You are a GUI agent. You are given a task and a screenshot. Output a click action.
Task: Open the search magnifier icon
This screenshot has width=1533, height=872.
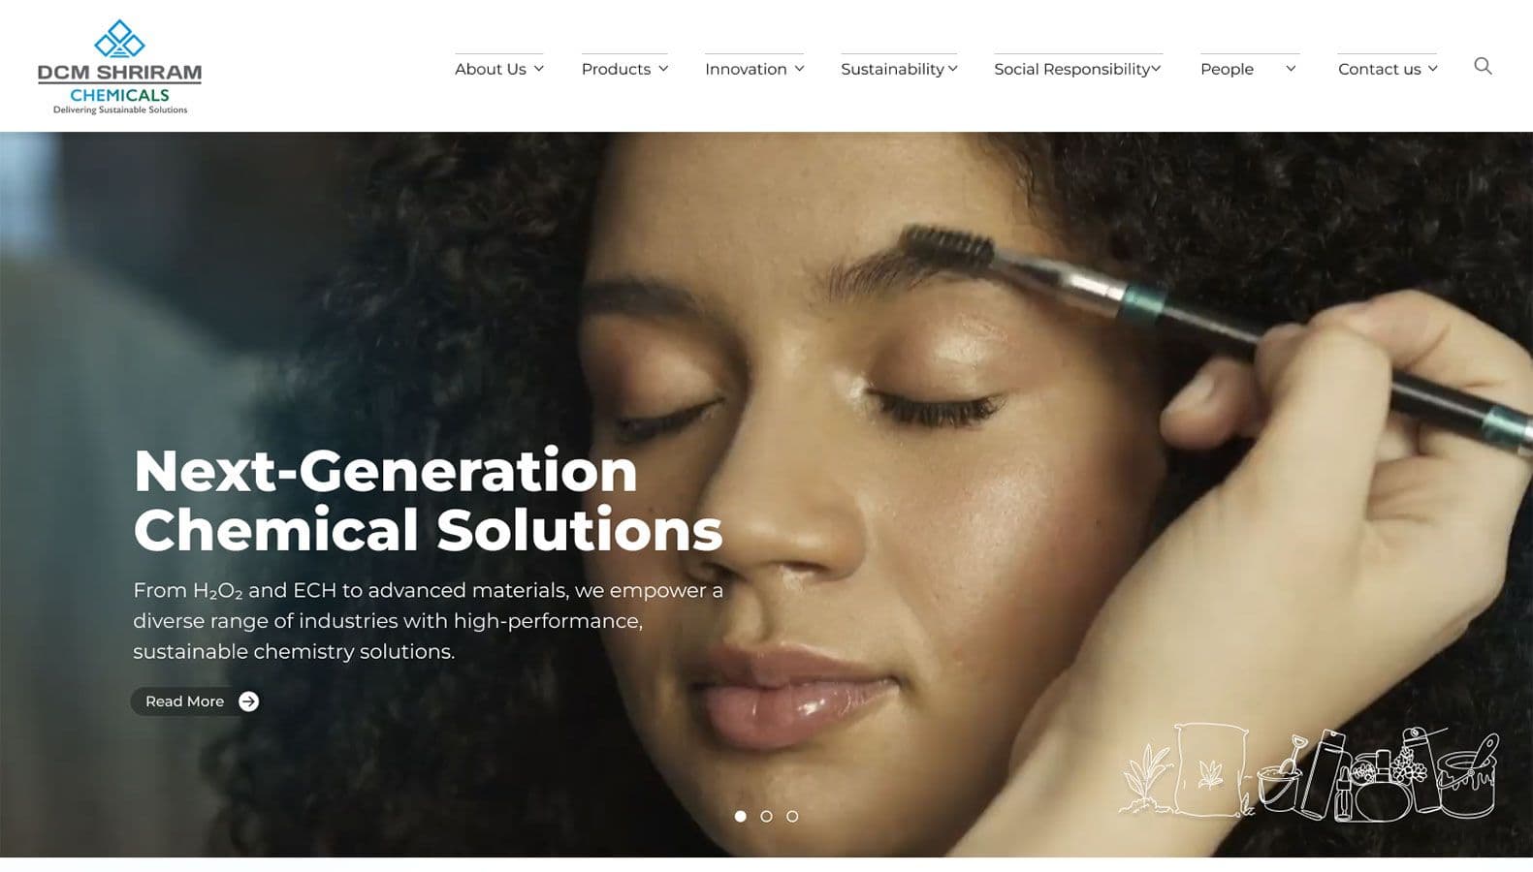pos(1483,66)
